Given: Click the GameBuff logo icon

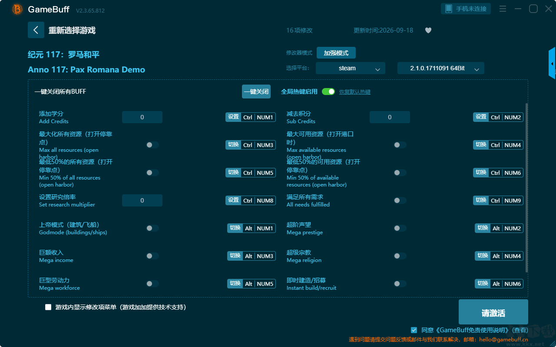Looking at the screenshot, I should point(17,9).
